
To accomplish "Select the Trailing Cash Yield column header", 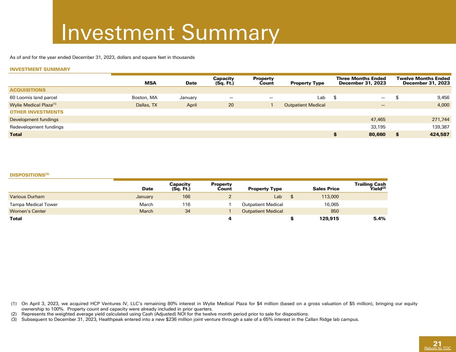I will [370, 186].
